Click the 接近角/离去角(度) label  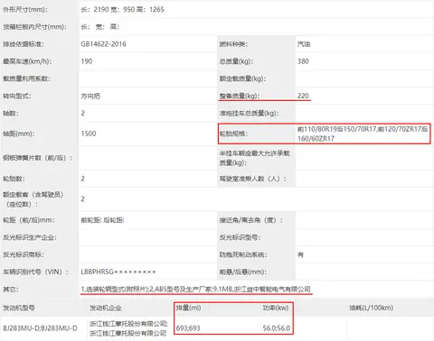[x=250, y=220]
